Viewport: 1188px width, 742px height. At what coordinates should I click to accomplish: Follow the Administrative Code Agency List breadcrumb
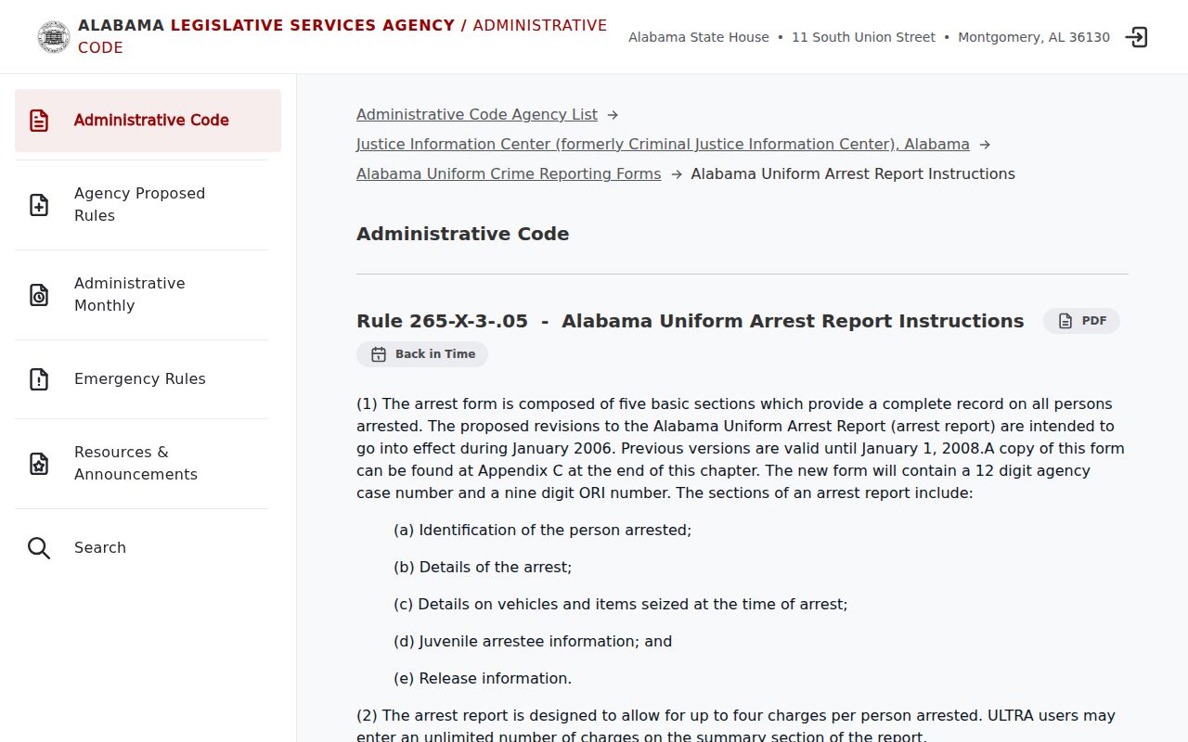click(477, 114)
